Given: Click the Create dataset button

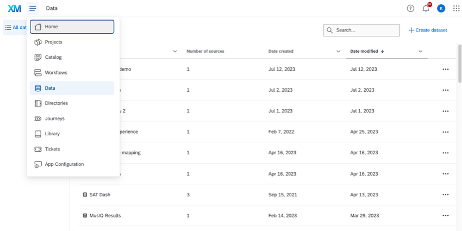Looking at the screenshot, I should (428, 30).
